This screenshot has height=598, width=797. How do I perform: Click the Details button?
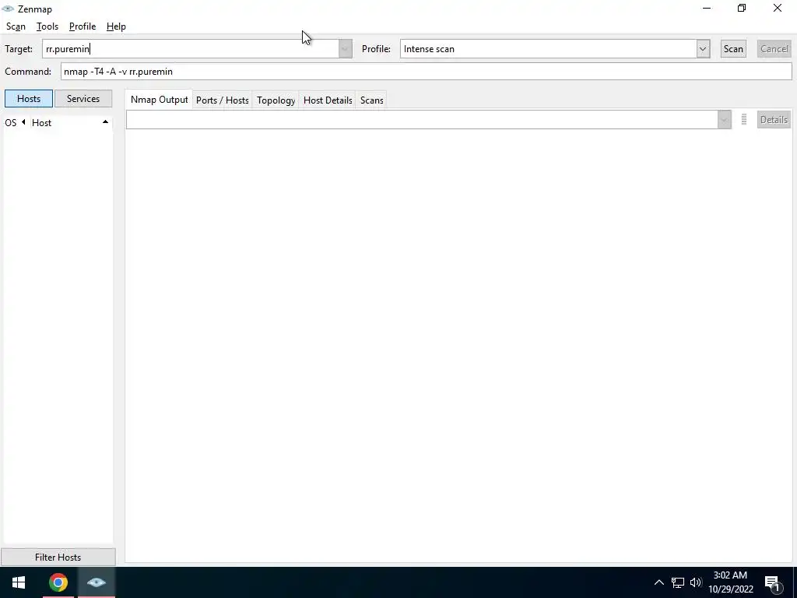[x=774, y=119]
